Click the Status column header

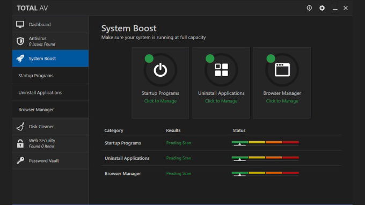239,130
